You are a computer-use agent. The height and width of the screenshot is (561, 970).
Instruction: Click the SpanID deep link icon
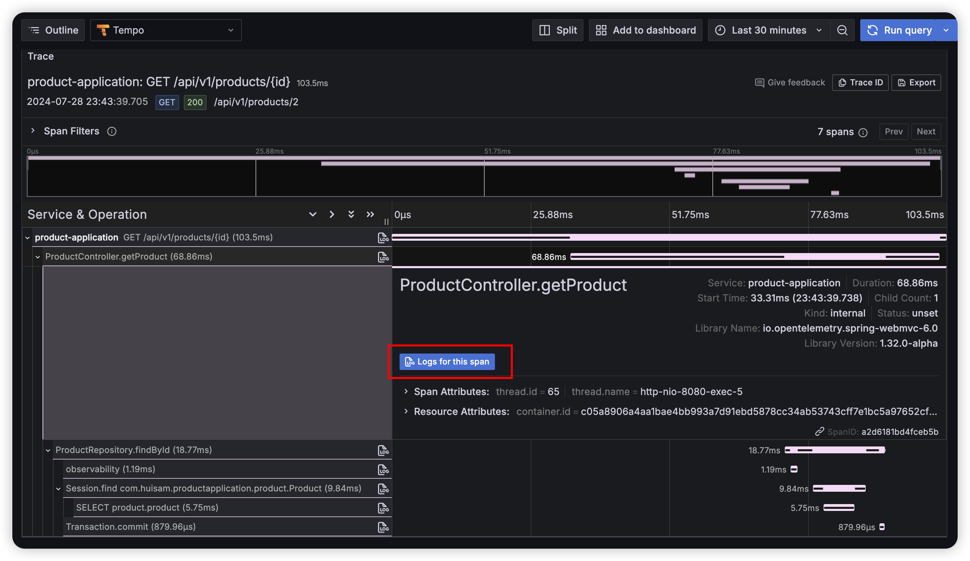tap(819, 432)
